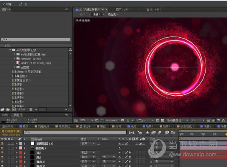Switch to the 烟花 timeline tab
The height and width of the screenshot is (167, 227).
coord(102,126)
